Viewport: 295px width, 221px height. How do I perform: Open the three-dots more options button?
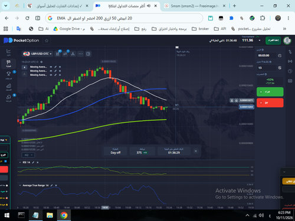pos(81,54)
